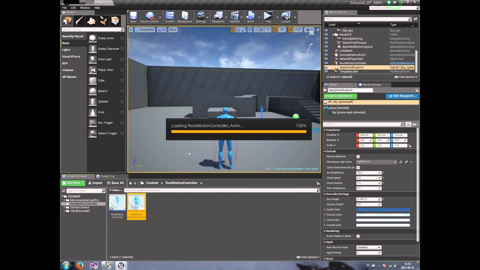
Task: Open Firefox from the Windows taskbar
Action: tap(80, 265)
